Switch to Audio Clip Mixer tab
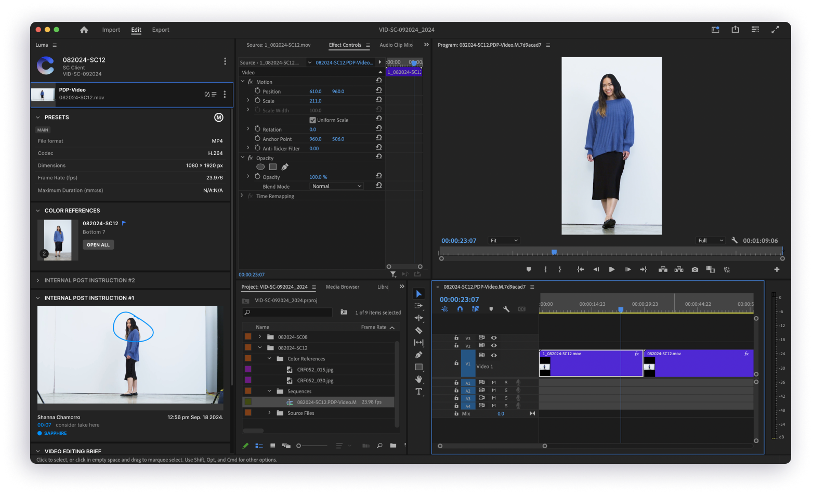The width and height of the screenshot is (813, 494). point(396,45)
